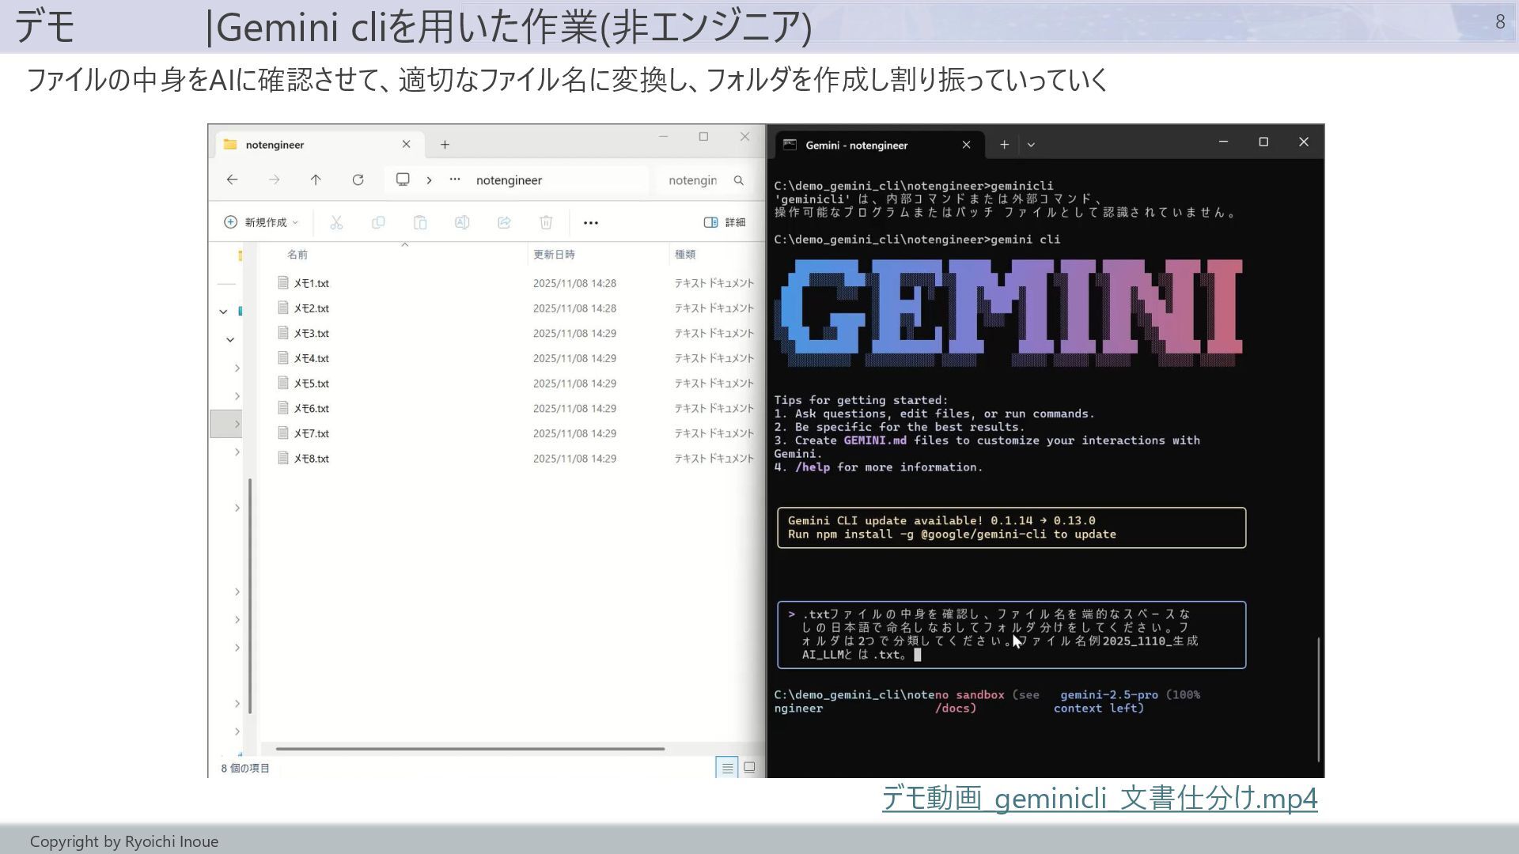
Task: Click search magnifier in Explorer
Action: (738, 180)
